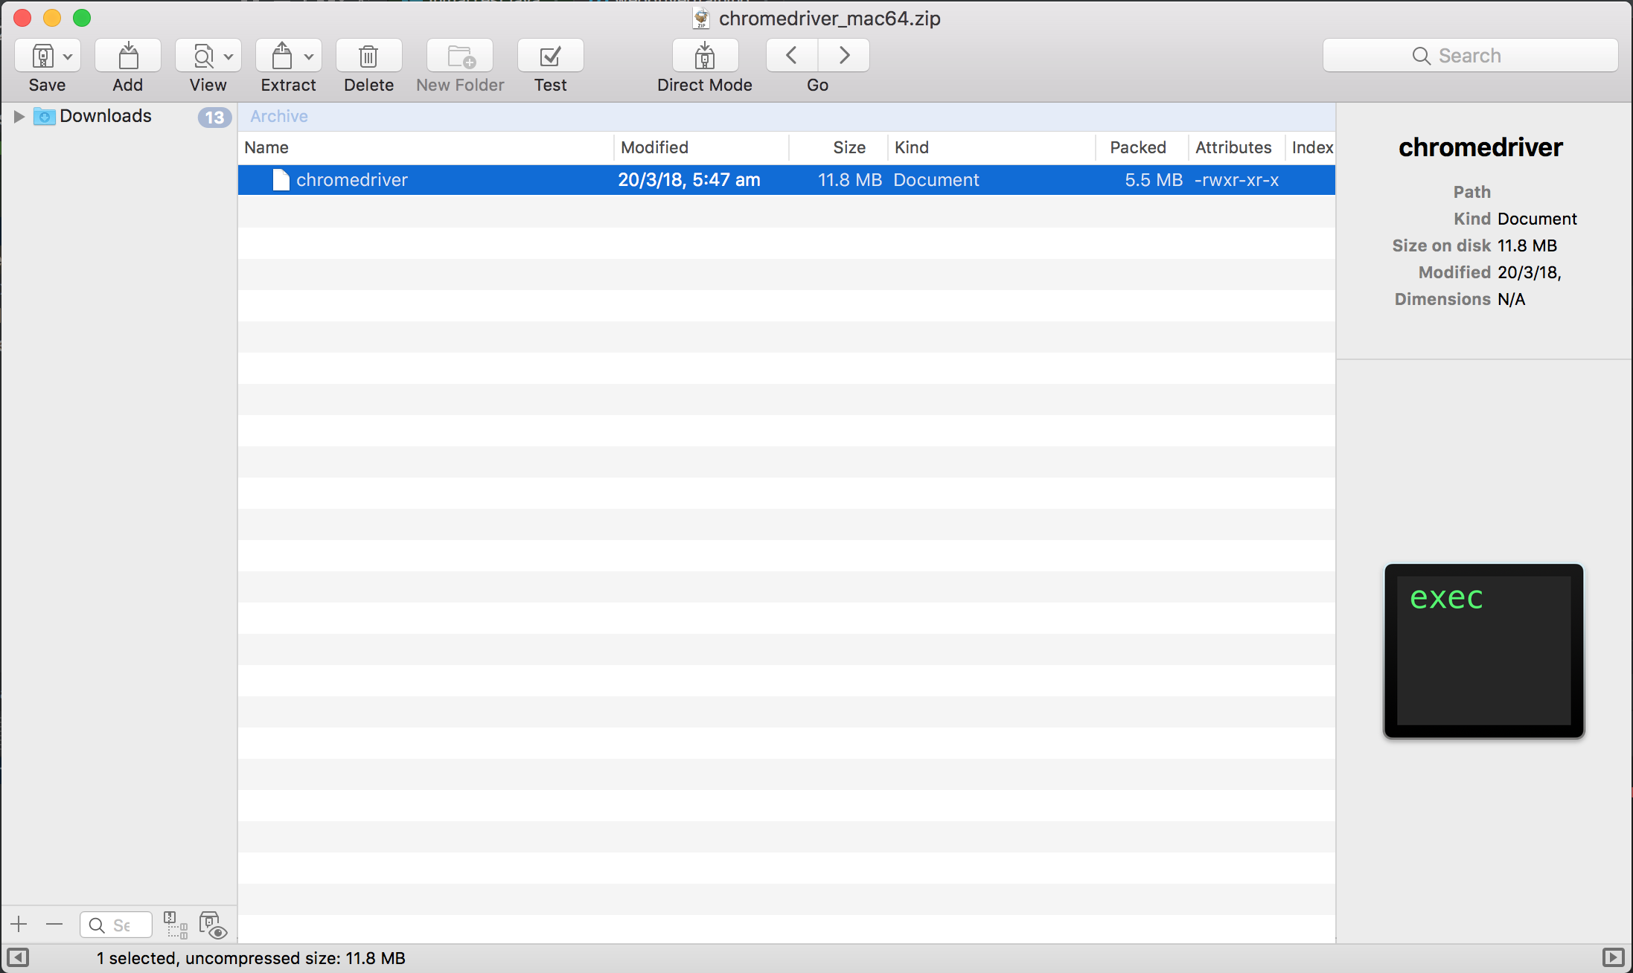The height and width of the screenshot is (973, 1633).
Task: Open the Save dropdown arrow
Action: click(x=68, y=57)
